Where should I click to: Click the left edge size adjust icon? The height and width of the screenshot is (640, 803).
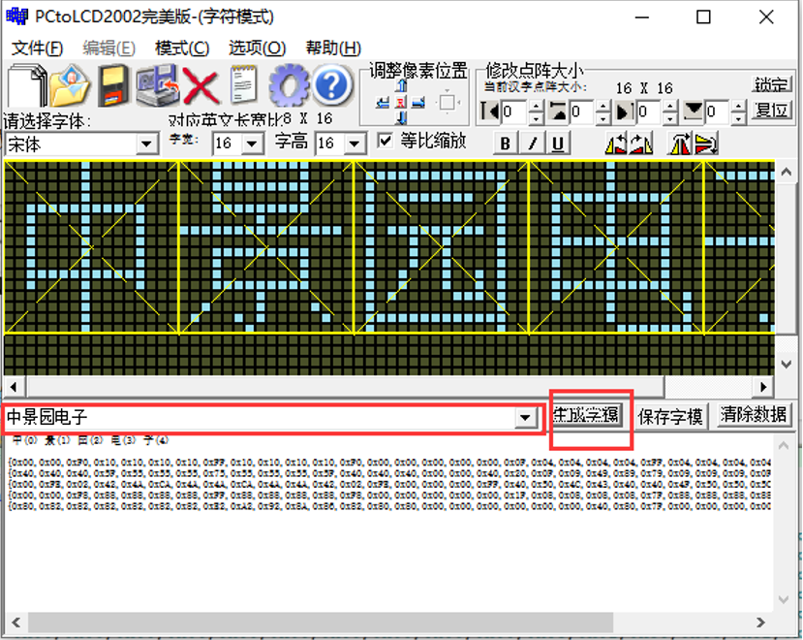click(x=489, y=112)
